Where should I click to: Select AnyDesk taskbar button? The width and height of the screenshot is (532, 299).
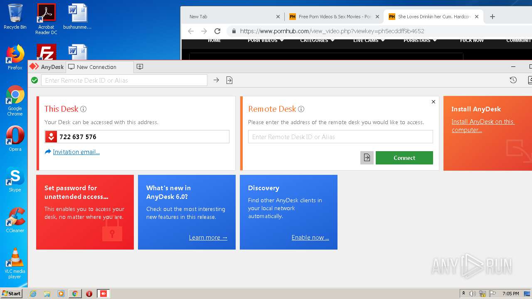[103, 294]
